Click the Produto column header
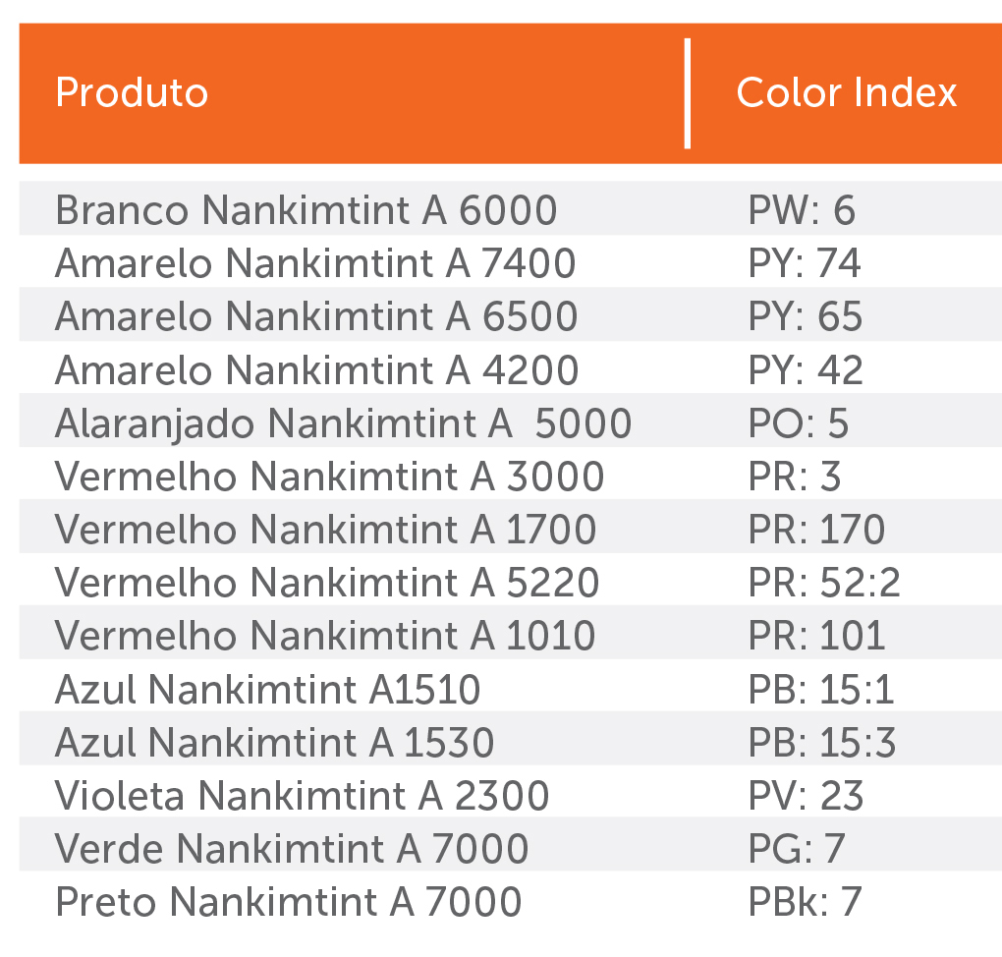The width and height of the screenshot is (1002, 957). (x=132, y=93)
